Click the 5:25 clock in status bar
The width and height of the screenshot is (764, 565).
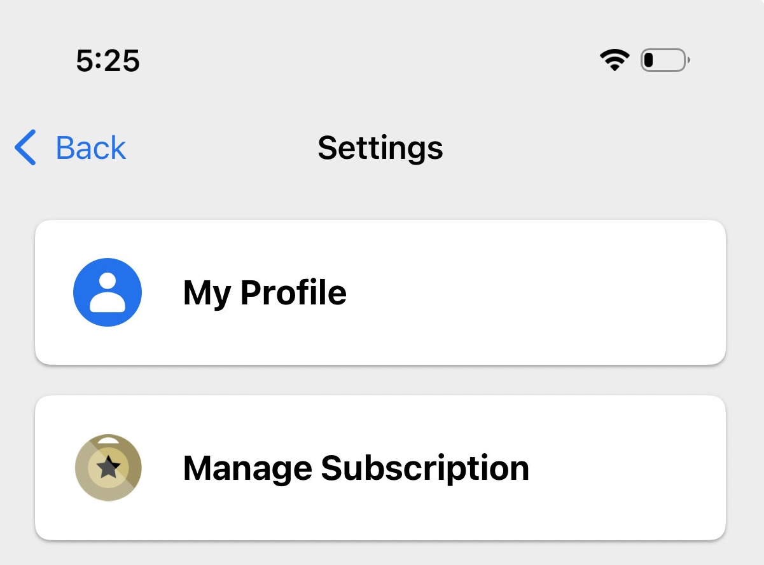coord(108,61)
